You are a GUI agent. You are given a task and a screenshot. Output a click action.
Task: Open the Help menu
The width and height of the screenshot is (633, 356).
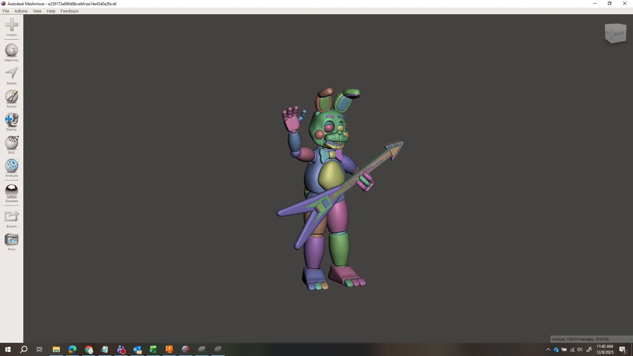click(x=51, y=11)
